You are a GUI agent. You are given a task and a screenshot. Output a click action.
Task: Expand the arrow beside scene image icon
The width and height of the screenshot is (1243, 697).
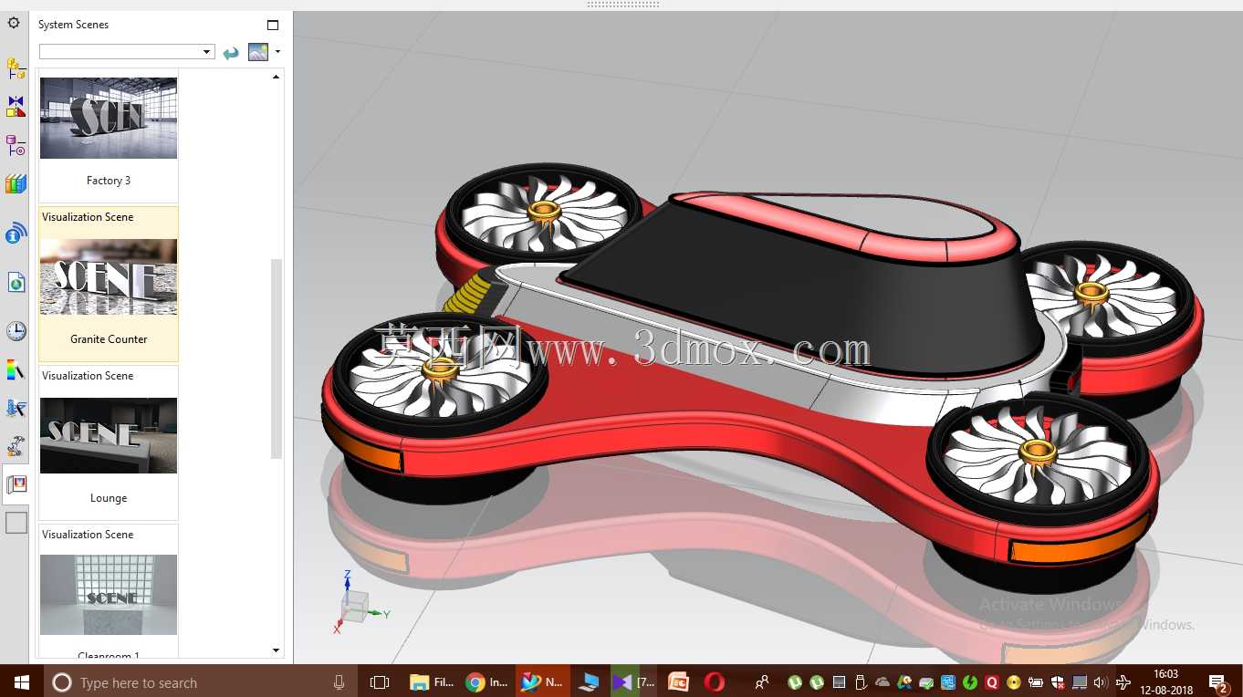click(x=277, y=52)
